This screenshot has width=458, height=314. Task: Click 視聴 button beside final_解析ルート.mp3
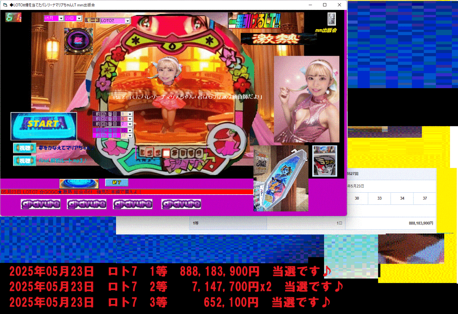point(25,161)
